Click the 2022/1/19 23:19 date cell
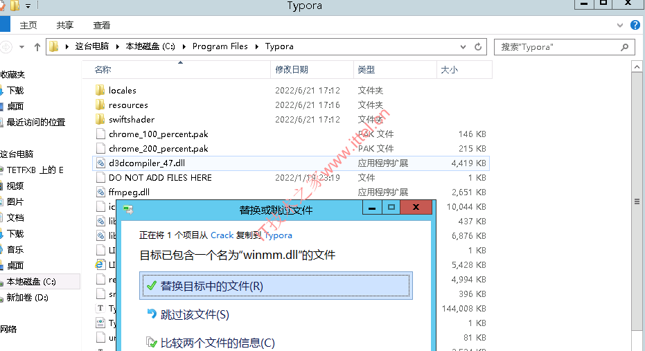This screenshot has height=351, width=645. coord(308,177)
